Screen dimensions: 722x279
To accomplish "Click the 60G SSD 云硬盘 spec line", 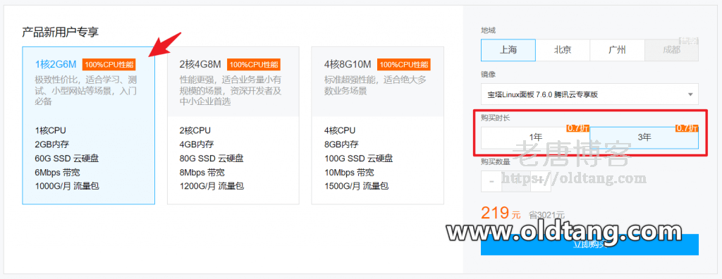I will tap(67, 159).
